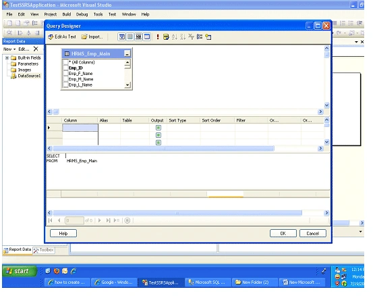The image size is (375, 296).
Task: Open the New Folder (2) taskbar item
Action: pyautogui.click(x=254, y=282)
